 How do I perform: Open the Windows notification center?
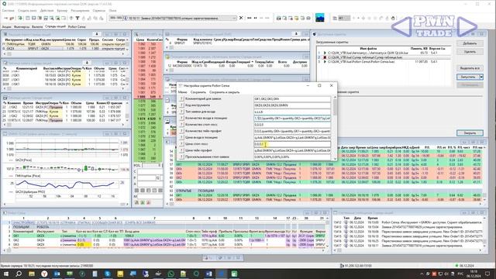(x=487, y=274)
